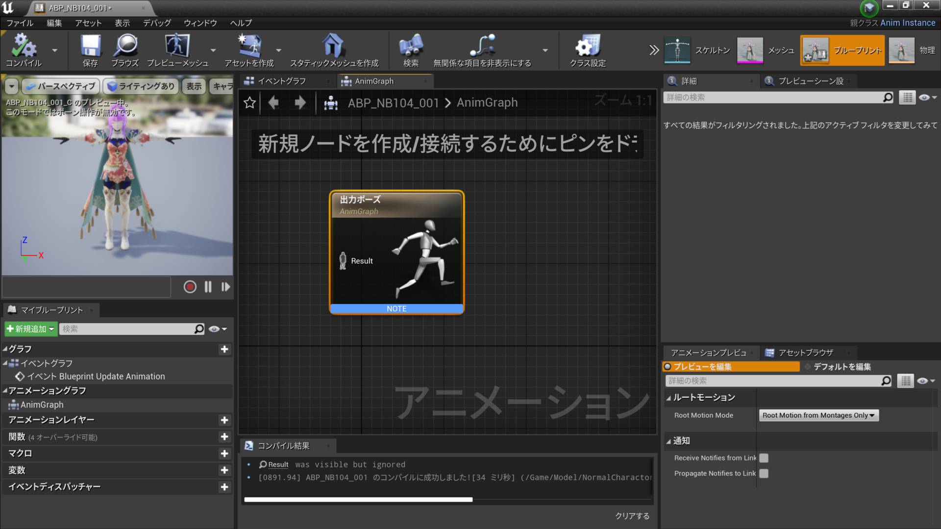This screenshot has width=941, height=529.
Task: Switch to Skeleton (スケルトン) mode
Action: coord(697,50)
